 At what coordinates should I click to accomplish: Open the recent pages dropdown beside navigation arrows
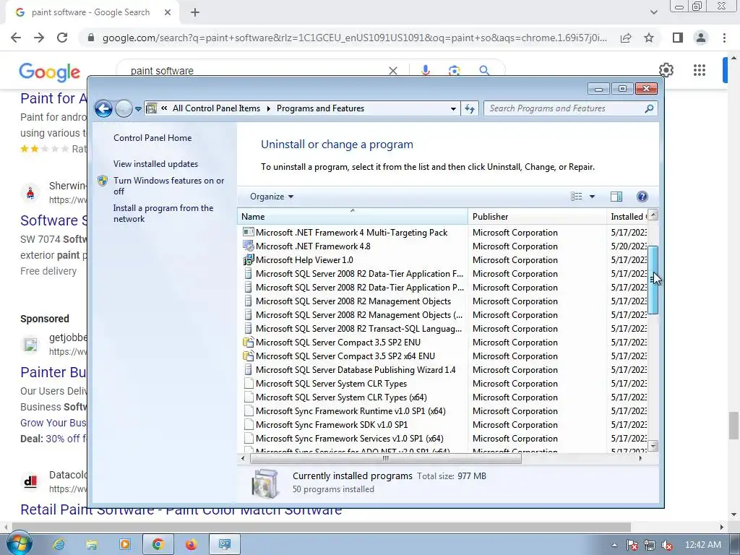point(138,109)
